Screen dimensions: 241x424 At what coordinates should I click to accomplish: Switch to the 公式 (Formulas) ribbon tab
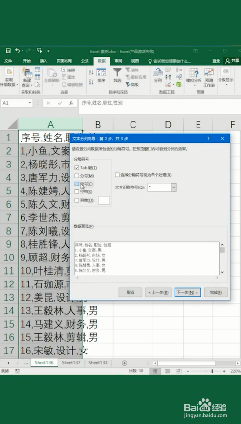[85, 61]
